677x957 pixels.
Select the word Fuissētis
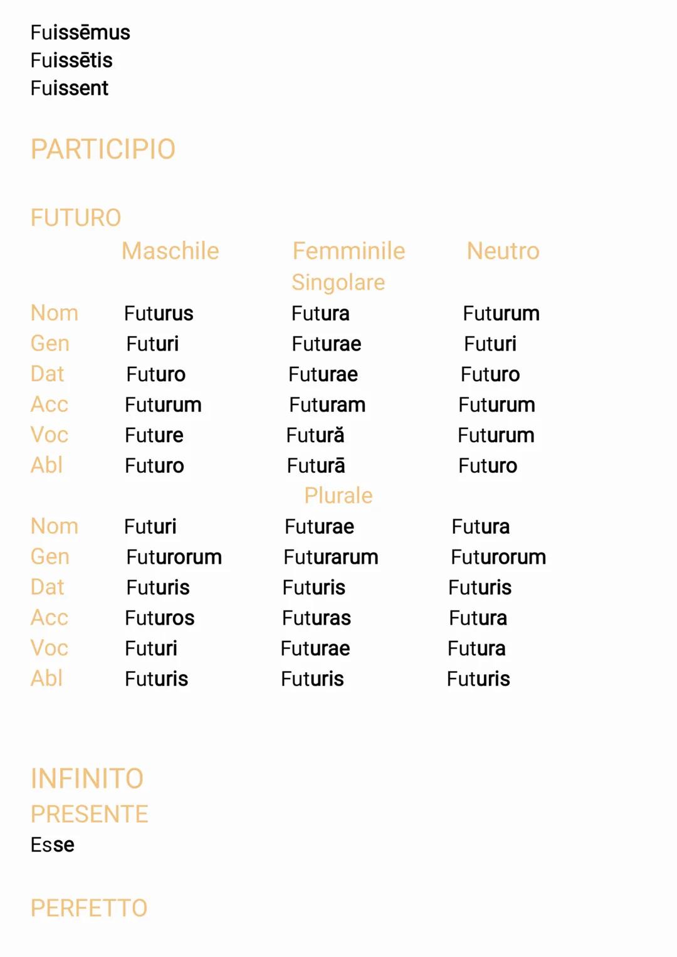[x=71, y=61]
